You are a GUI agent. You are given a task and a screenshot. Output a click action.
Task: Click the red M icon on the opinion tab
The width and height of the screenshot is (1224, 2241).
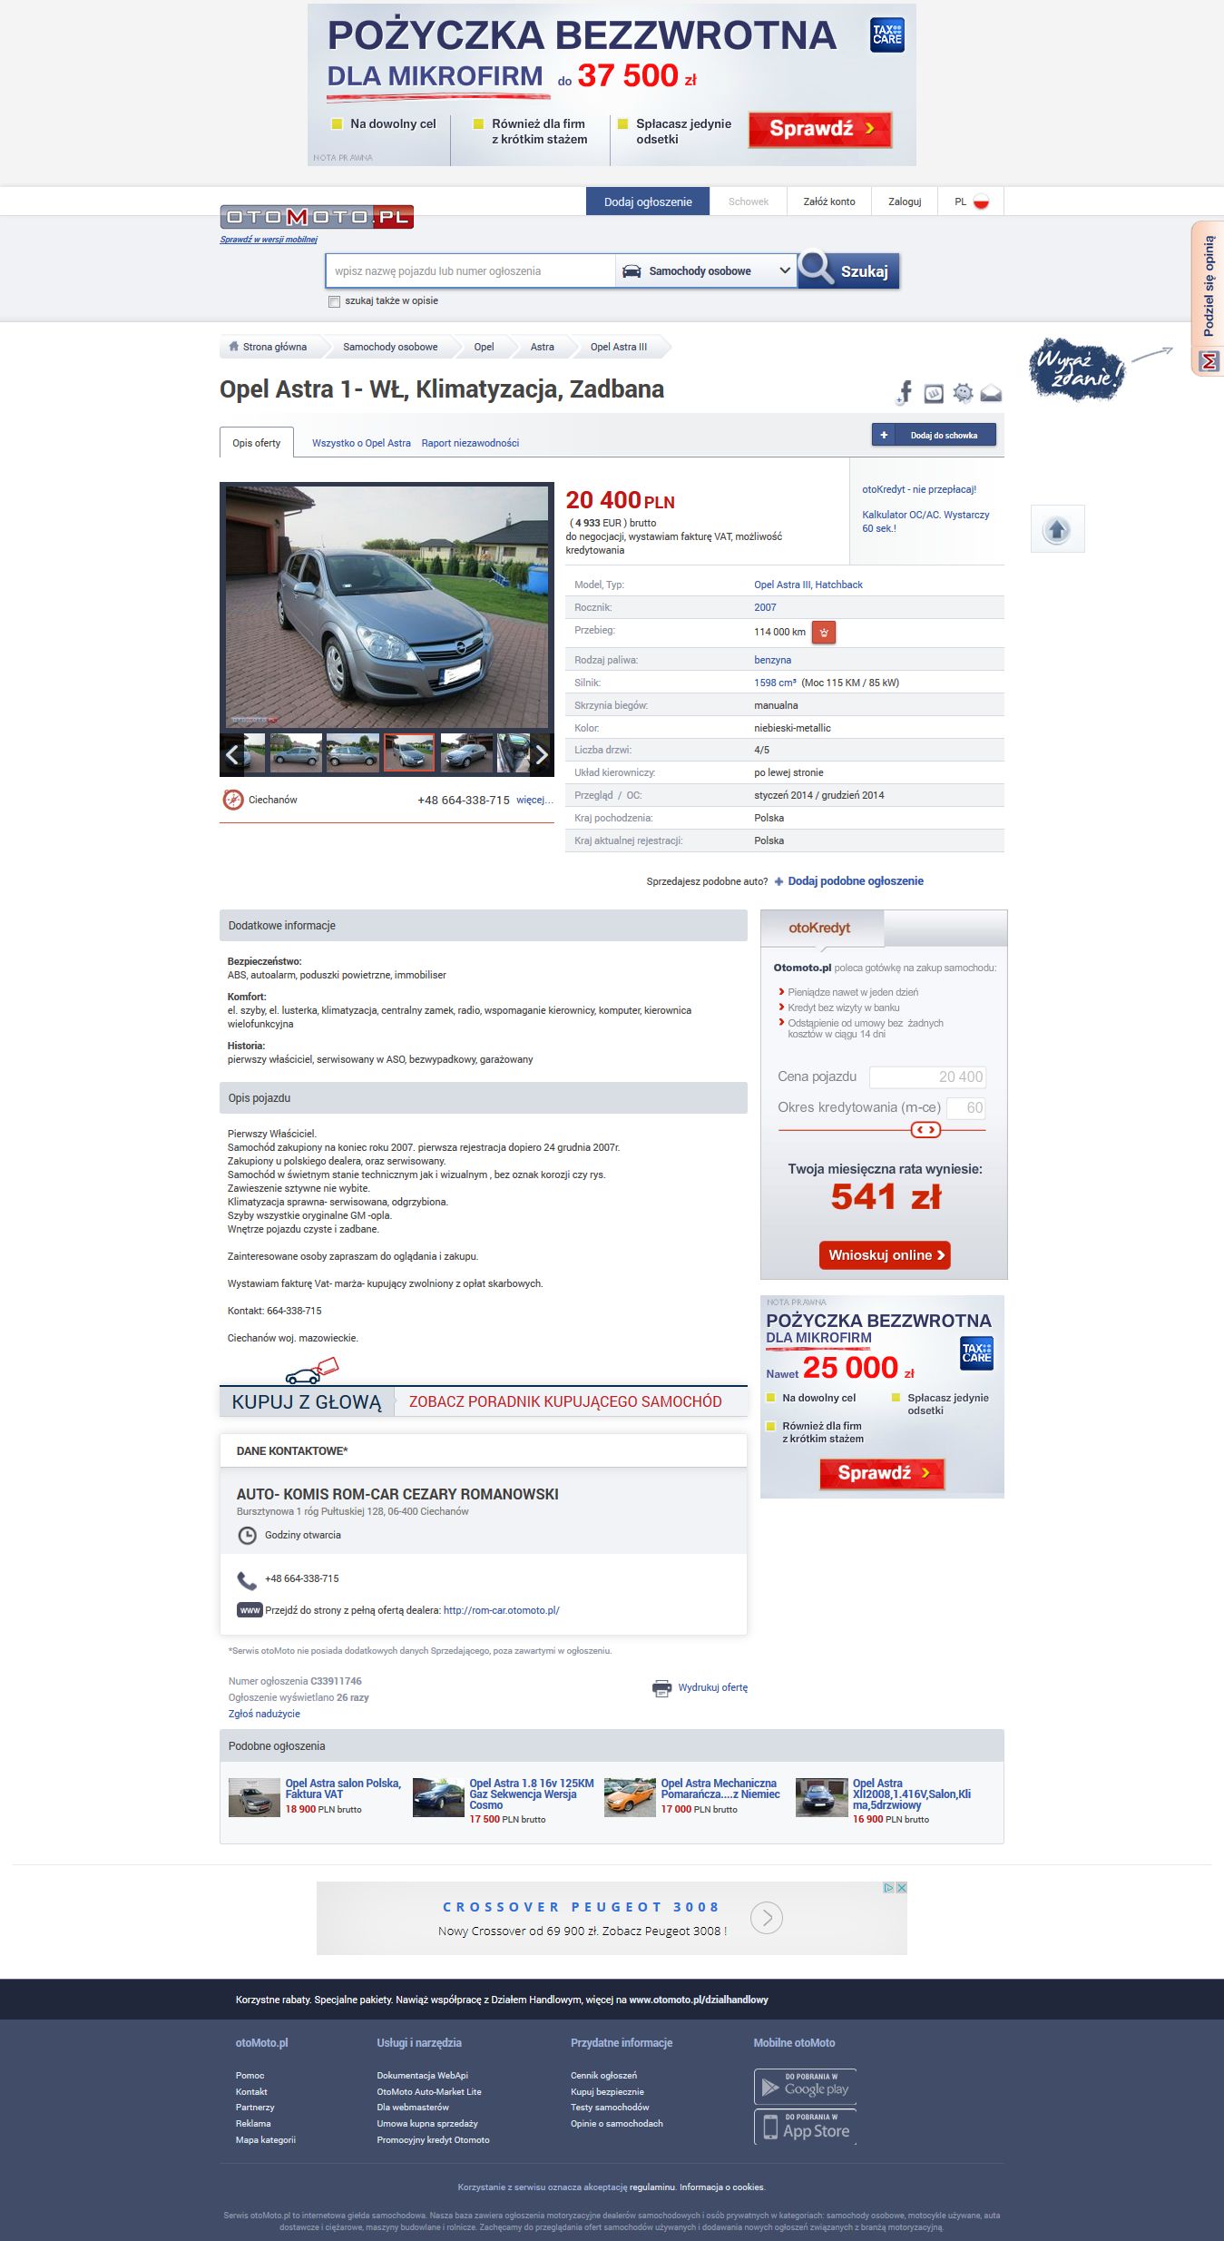1209,361
